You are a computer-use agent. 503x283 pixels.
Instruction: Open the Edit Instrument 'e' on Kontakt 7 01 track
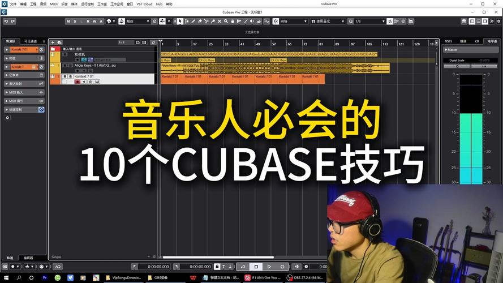[91, 82]
